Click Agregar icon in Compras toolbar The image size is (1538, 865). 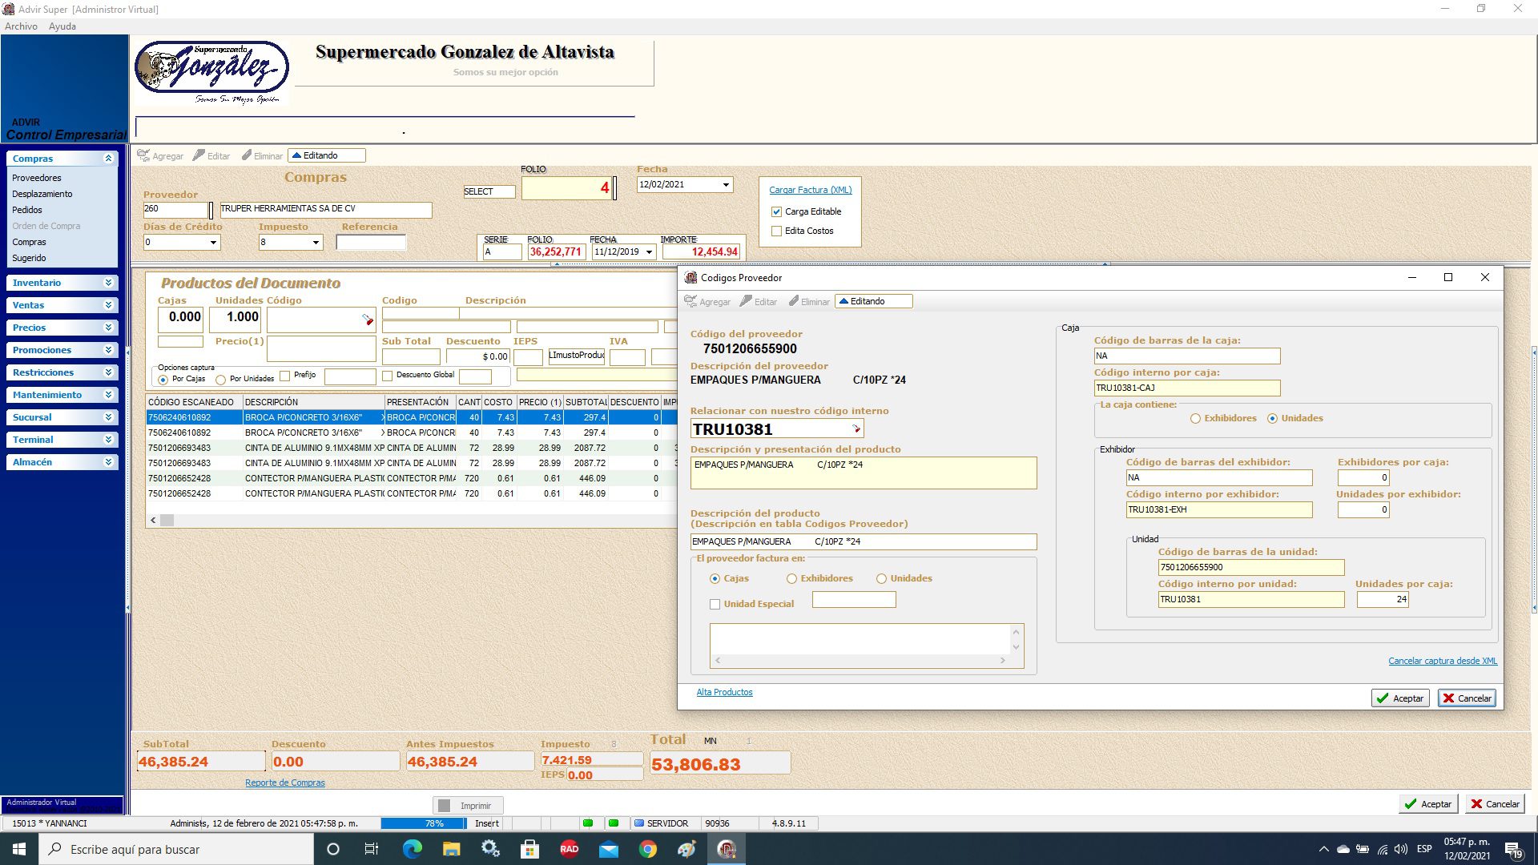coord(143,155)
